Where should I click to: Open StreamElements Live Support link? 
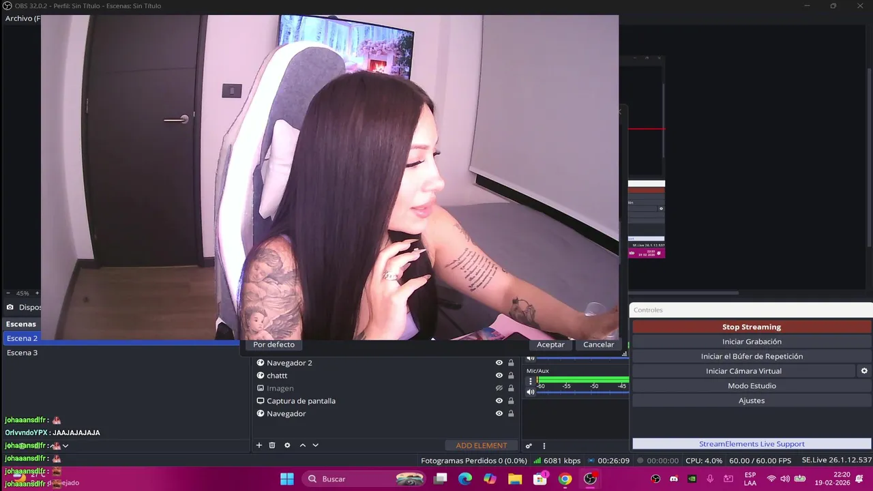[752, 444]
